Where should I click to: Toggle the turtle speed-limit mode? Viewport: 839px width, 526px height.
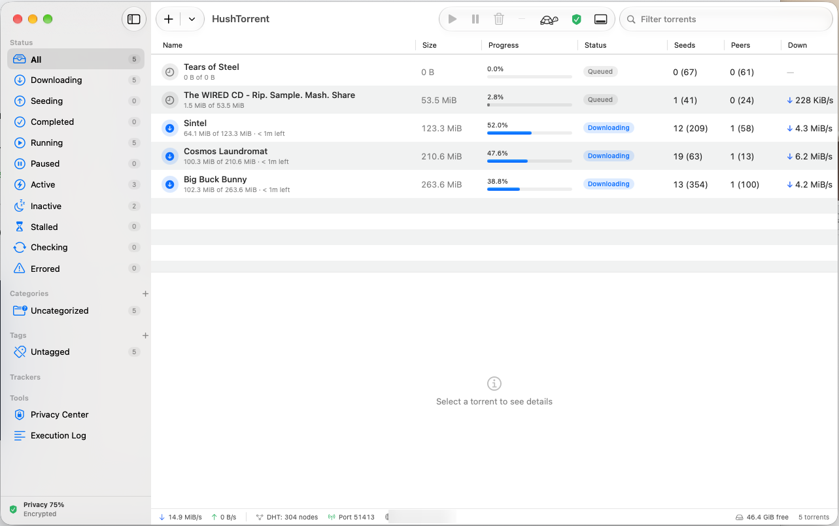(549, 20)
